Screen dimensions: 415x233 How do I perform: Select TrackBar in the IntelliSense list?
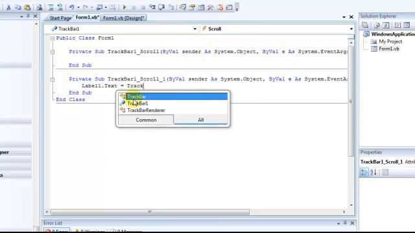[x=173, y=96]
